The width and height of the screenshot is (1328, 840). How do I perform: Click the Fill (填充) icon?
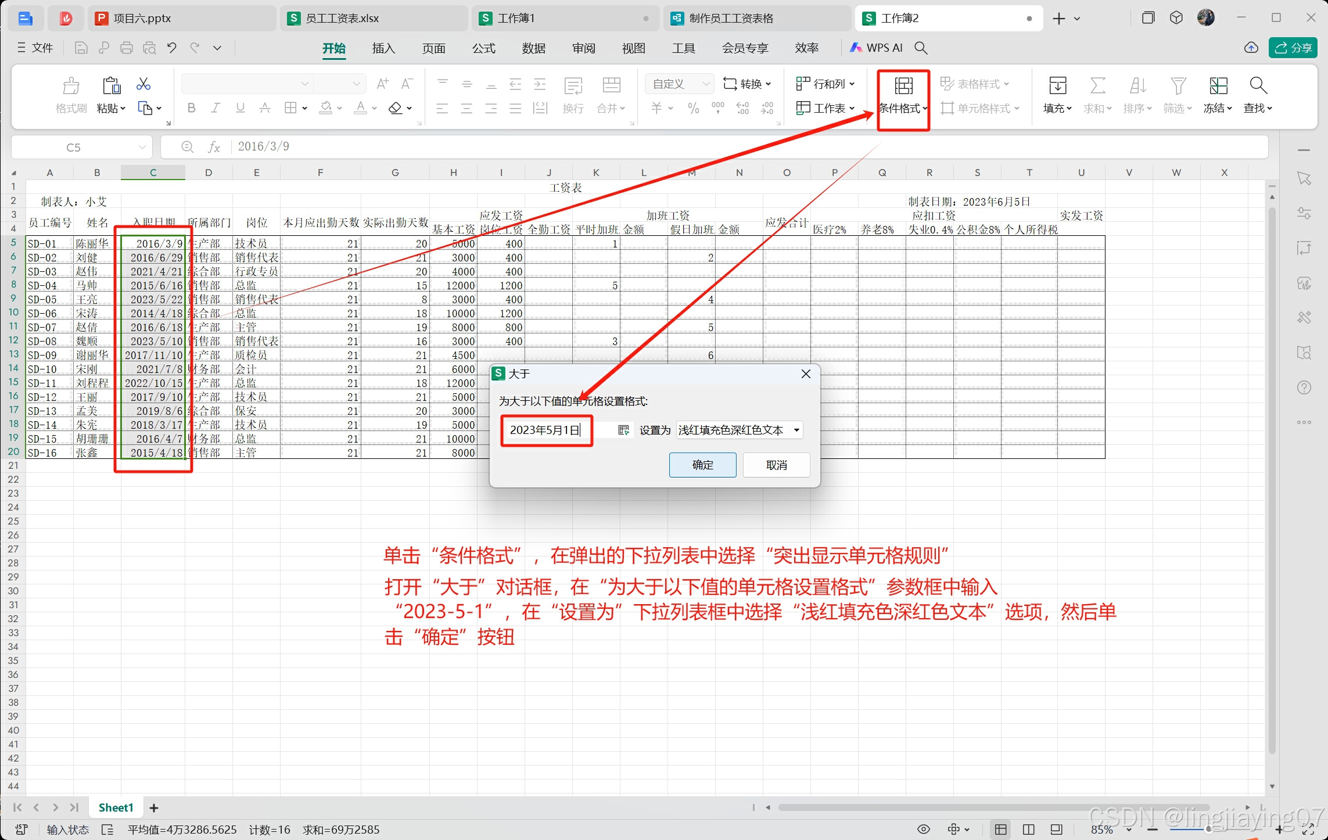tap(1057, 87)
